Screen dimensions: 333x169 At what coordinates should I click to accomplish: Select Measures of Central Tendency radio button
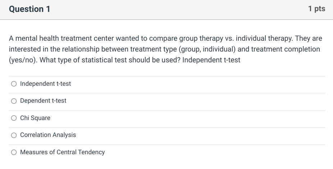(14, 152)
